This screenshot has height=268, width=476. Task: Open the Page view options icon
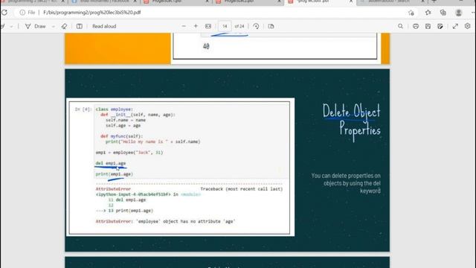click(x=271, y=27)
